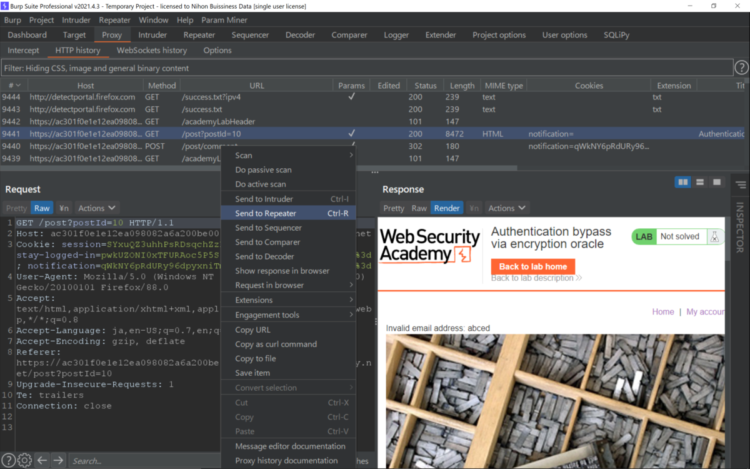Choose Send to Sequencer
The width and height of the screenshot is (750, 469).
[x=288, y=228]
